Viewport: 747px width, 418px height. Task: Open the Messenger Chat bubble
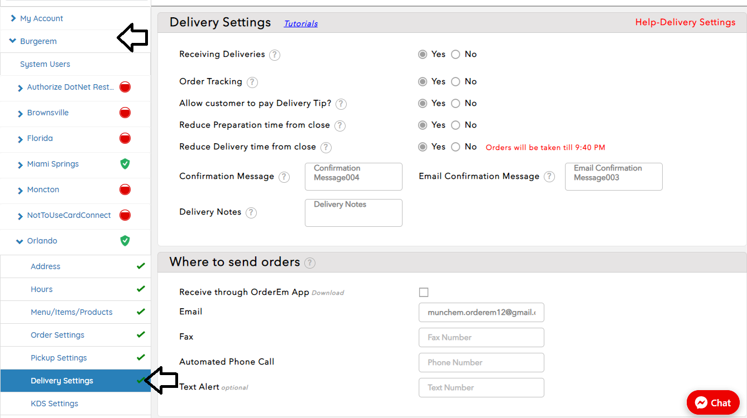(713, 402)
